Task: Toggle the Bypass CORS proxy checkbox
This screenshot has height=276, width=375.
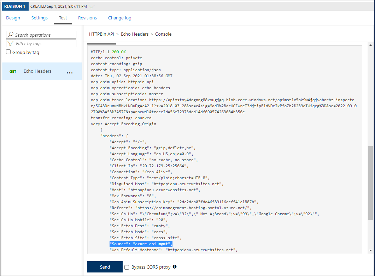Action: (127, 267)
